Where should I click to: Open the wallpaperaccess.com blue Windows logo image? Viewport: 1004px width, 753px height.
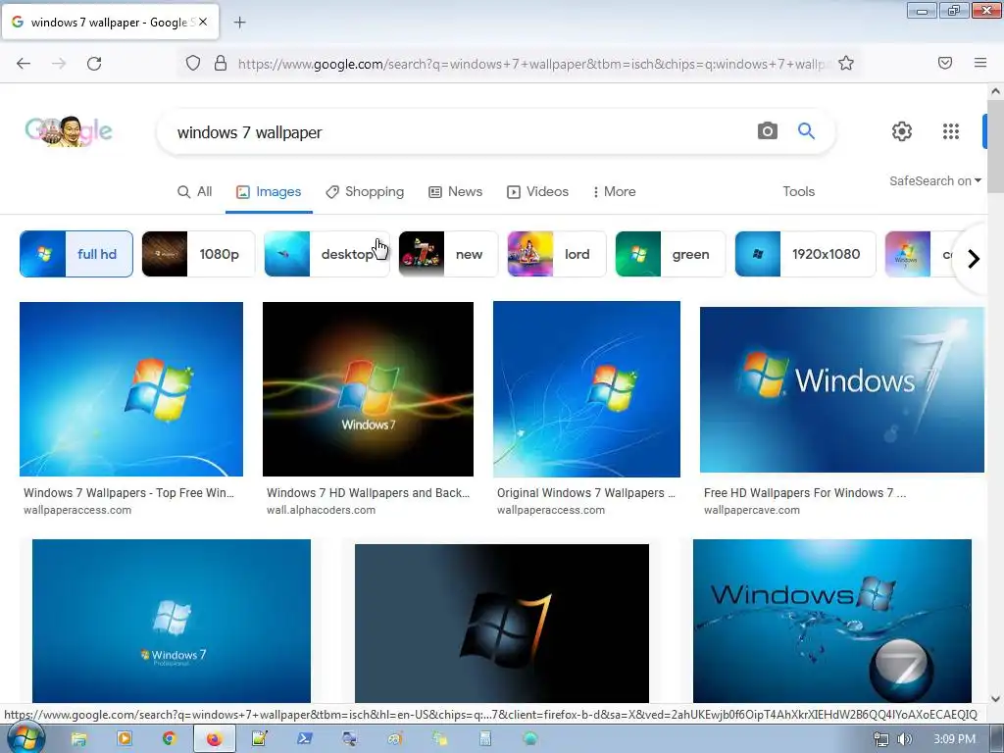(x=131, y=388)
